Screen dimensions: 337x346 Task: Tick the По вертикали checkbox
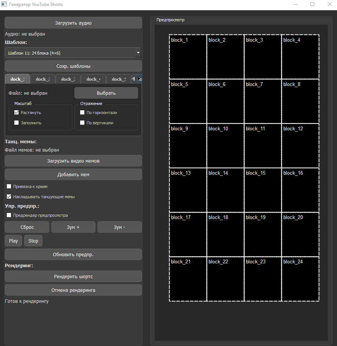pos(82,123)
